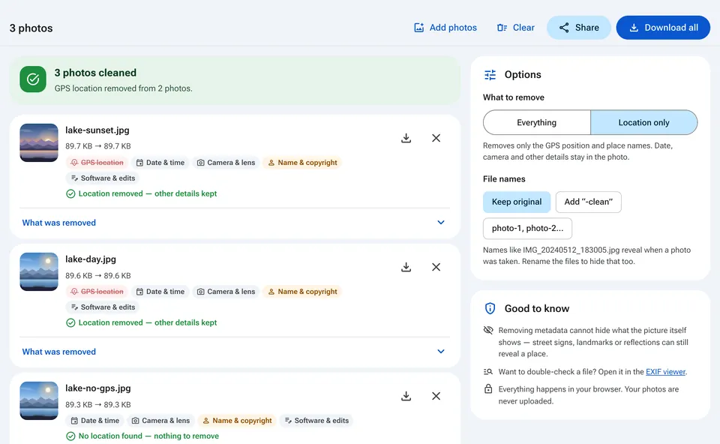Click Camera & lens tag on lake-day.jpg
720x444 pixels.
226,292
